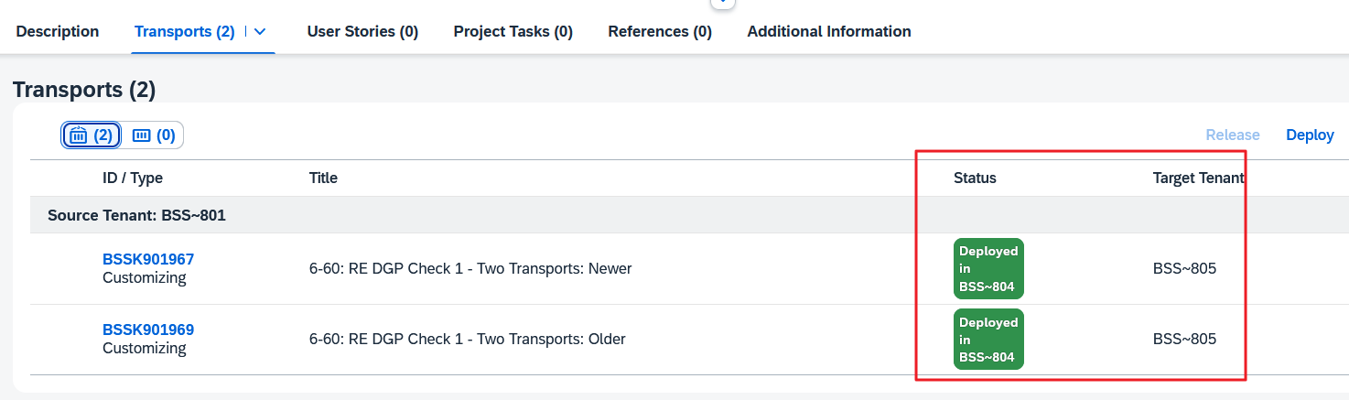This screenshot has width=1349, height=400.
Task: Collapse the header using the top chevron
Action: 723,3
